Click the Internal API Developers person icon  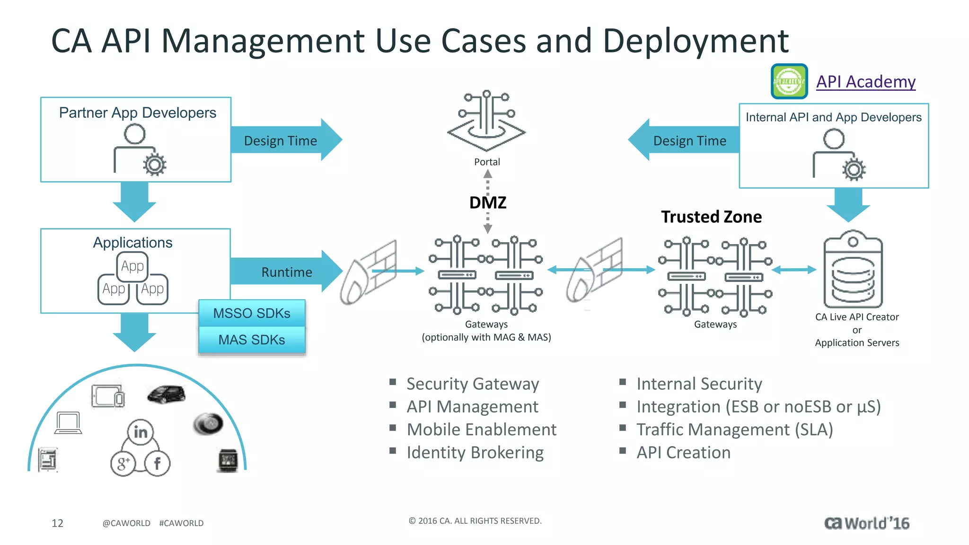[x=839, y=155]
